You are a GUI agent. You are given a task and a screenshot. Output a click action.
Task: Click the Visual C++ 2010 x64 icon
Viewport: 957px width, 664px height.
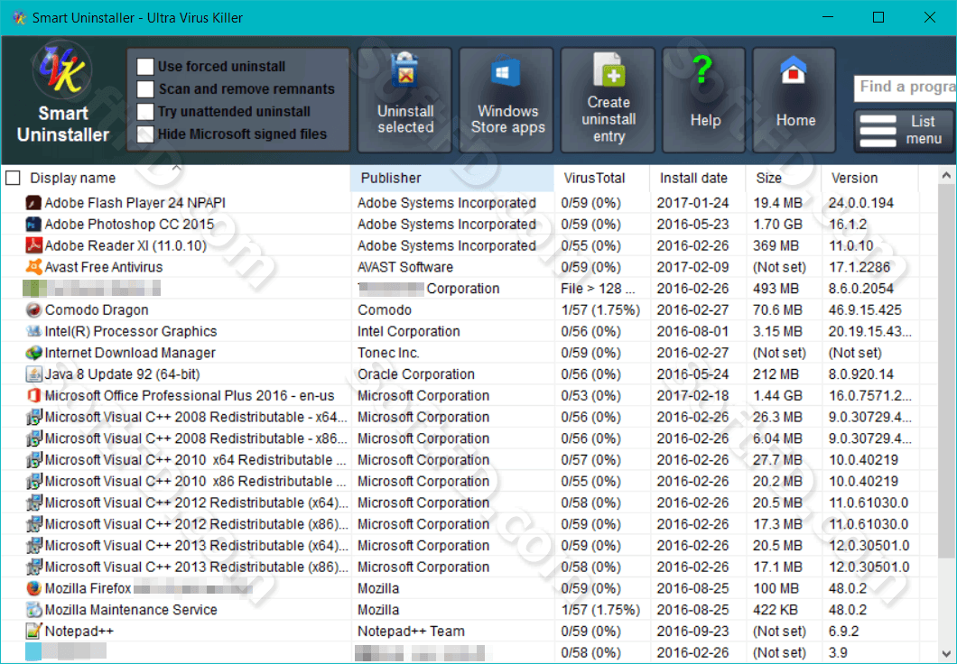tap(33, 460)
